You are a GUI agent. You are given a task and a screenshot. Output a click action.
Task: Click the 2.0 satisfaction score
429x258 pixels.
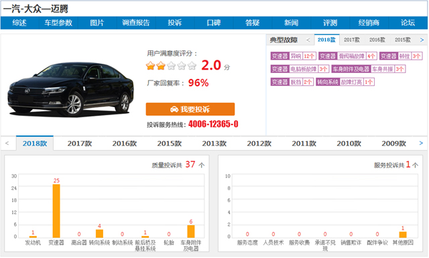click(x=211, y=66)
